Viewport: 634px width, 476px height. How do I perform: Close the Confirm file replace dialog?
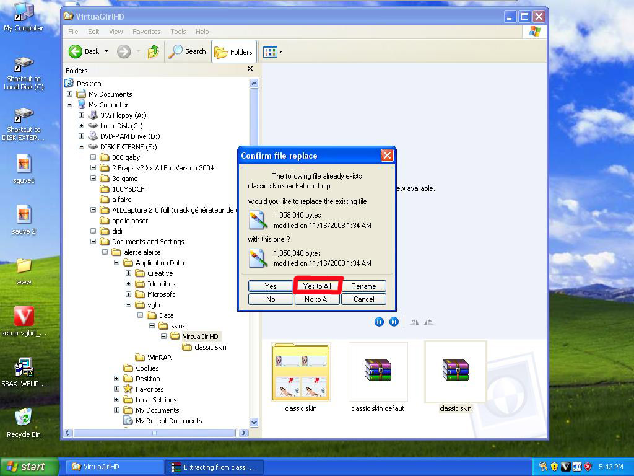click(387, 156)
